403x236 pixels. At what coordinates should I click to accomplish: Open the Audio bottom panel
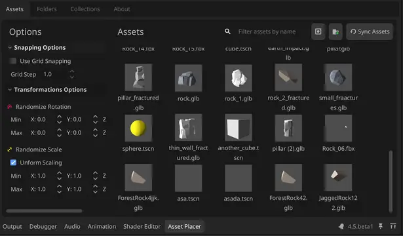point(72,226)
